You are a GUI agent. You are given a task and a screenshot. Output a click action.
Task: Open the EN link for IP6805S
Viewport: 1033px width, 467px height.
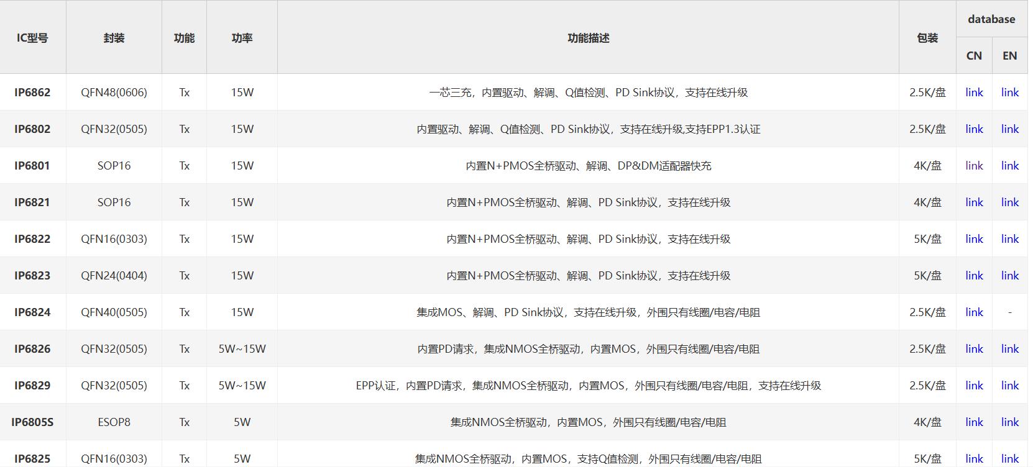pos(1010,422)
